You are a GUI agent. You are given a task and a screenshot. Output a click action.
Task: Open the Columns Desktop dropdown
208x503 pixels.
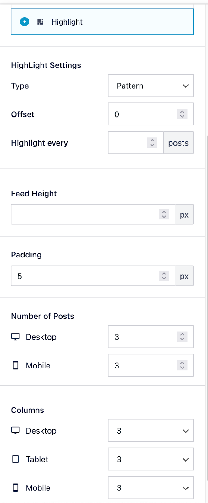click(151, 430)
